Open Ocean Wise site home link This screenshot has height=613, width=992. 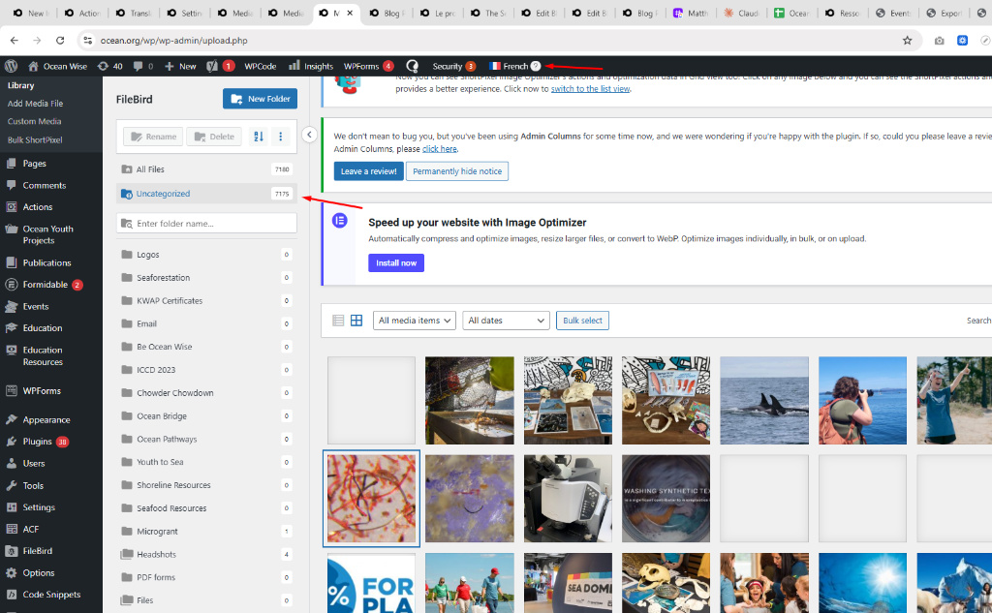pyautogui.click(x=57, y=66)
